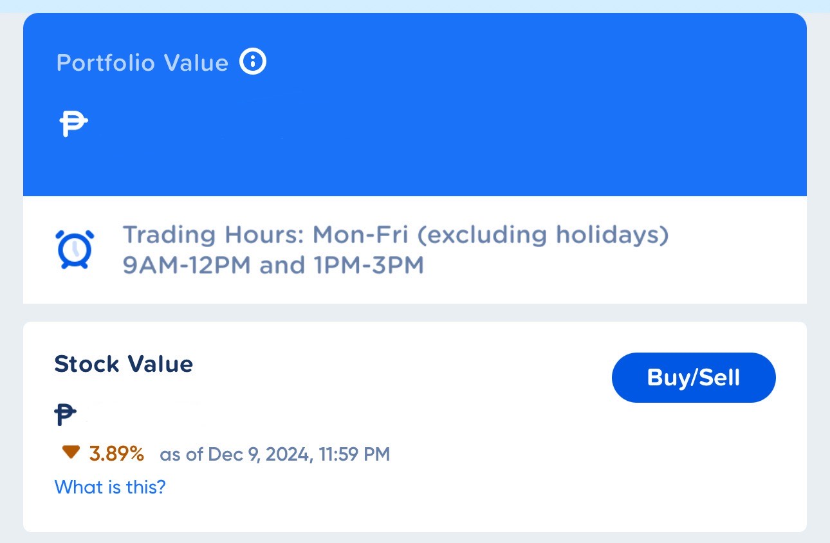Tap the "11:59 PM" time text
The width and height of the screenshot is (830, 543).
[x=354, y=455]
